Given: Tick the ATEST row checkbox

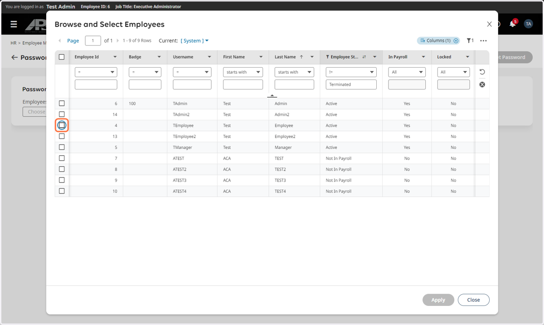Looking at the screenshot, I should coord(62,158).
